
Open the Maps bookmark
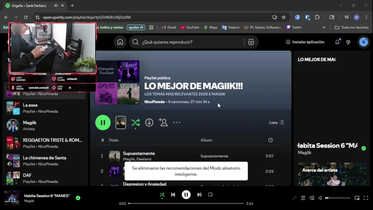[211, 27]
